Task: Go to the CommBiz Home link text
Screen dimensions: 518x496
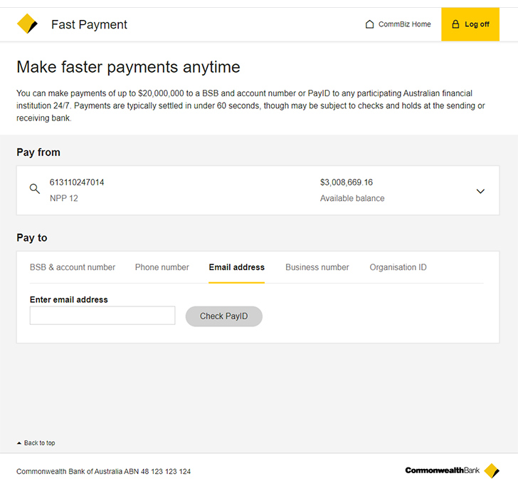Action: click(404, 24)
